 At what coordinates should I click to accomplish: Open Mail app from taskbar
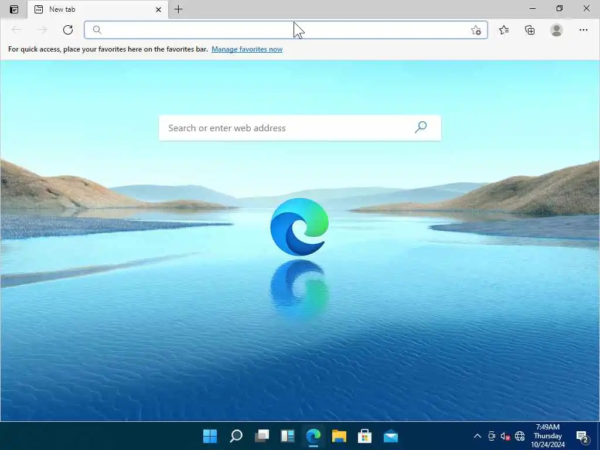[391, 436]
